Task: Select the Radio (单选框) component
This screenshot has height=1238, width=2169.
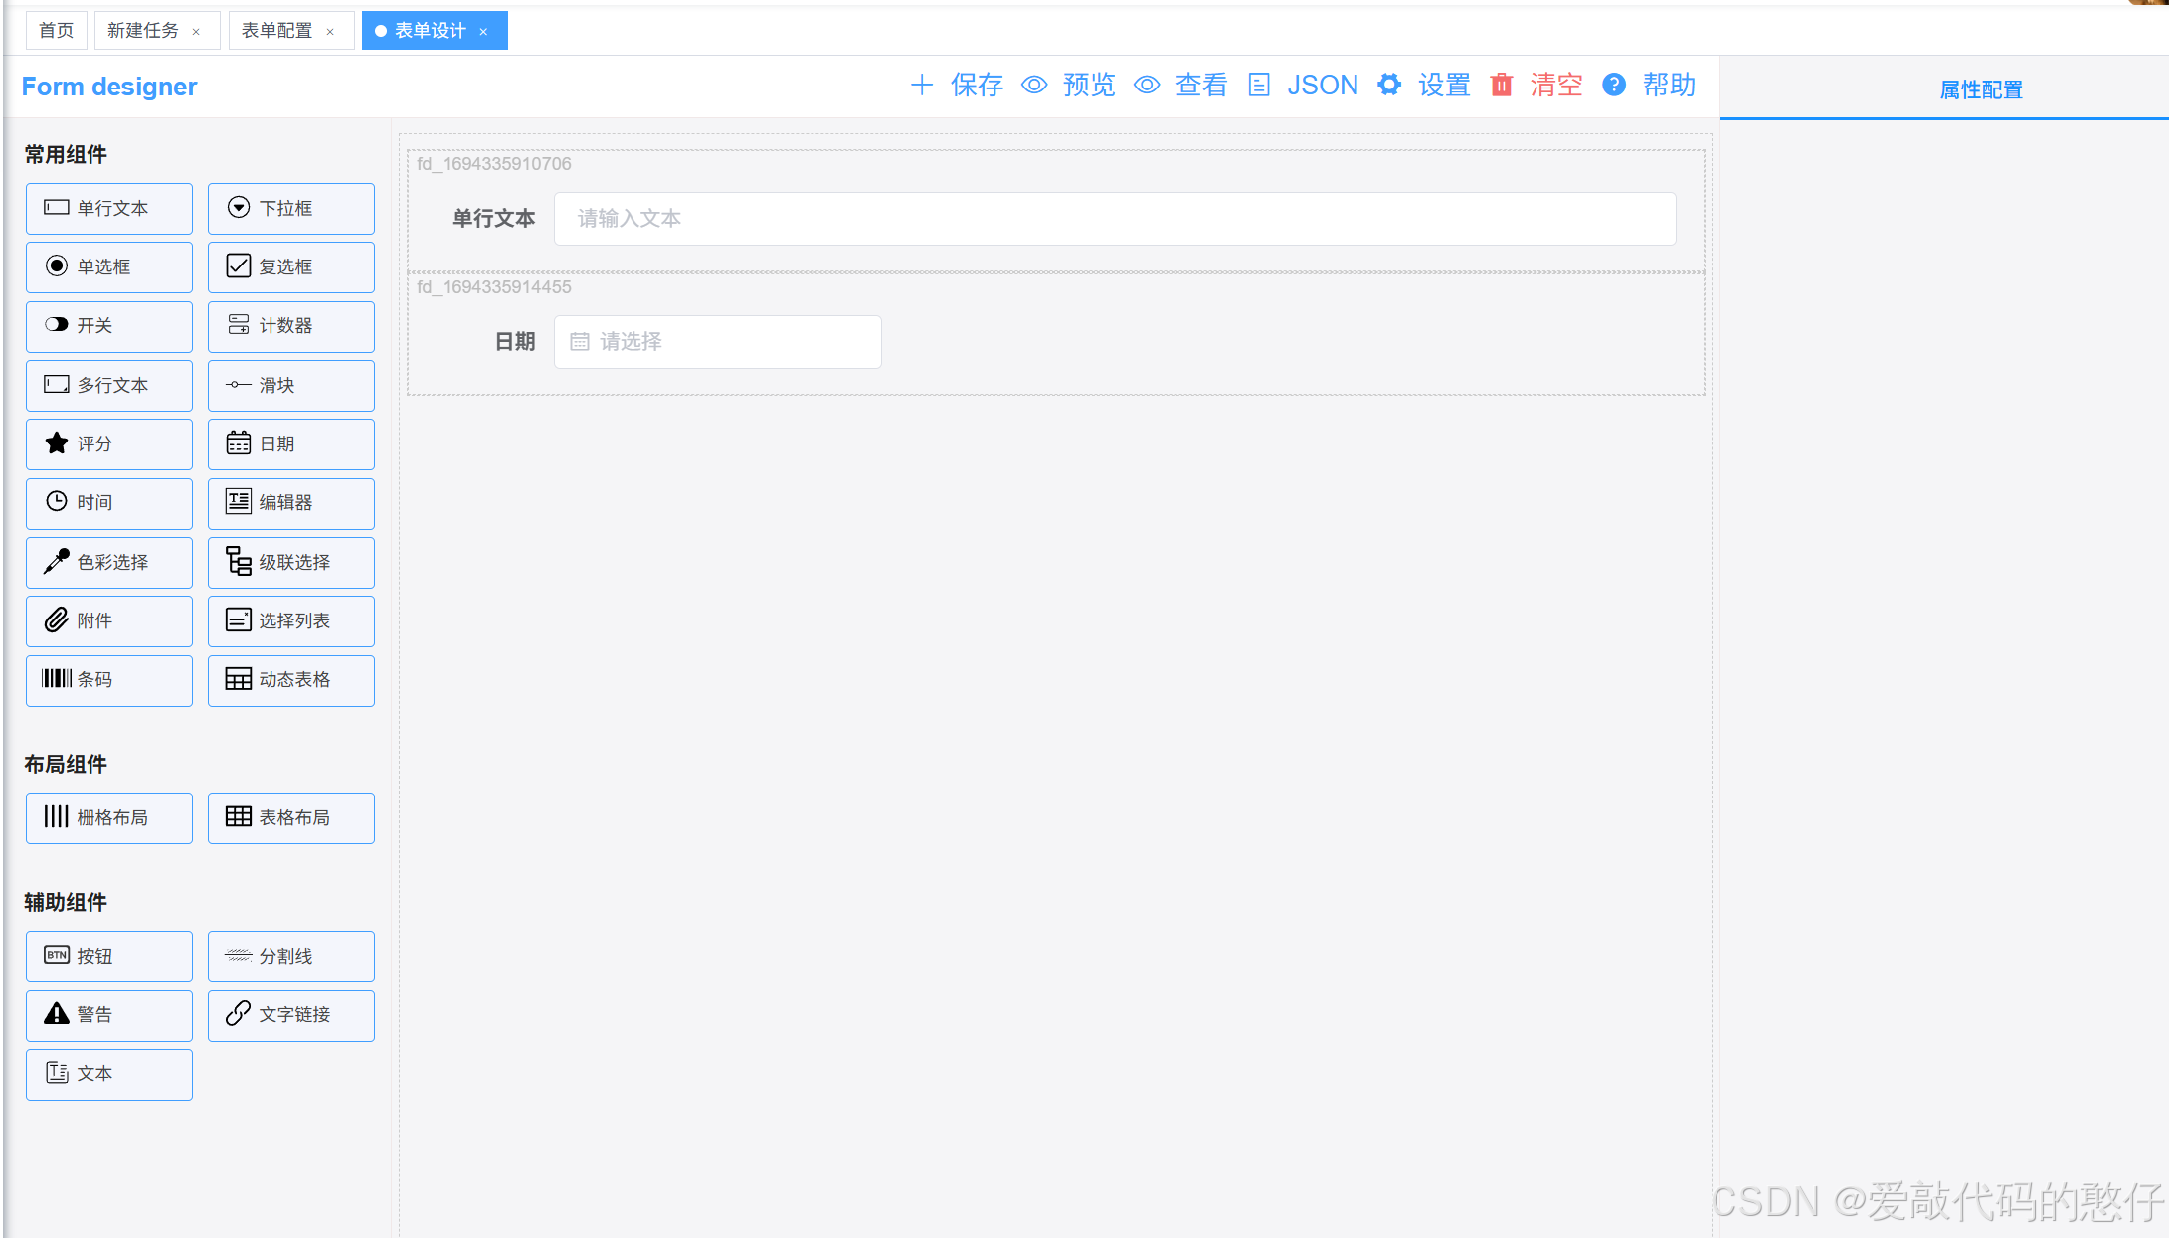Action: [109, 267]
